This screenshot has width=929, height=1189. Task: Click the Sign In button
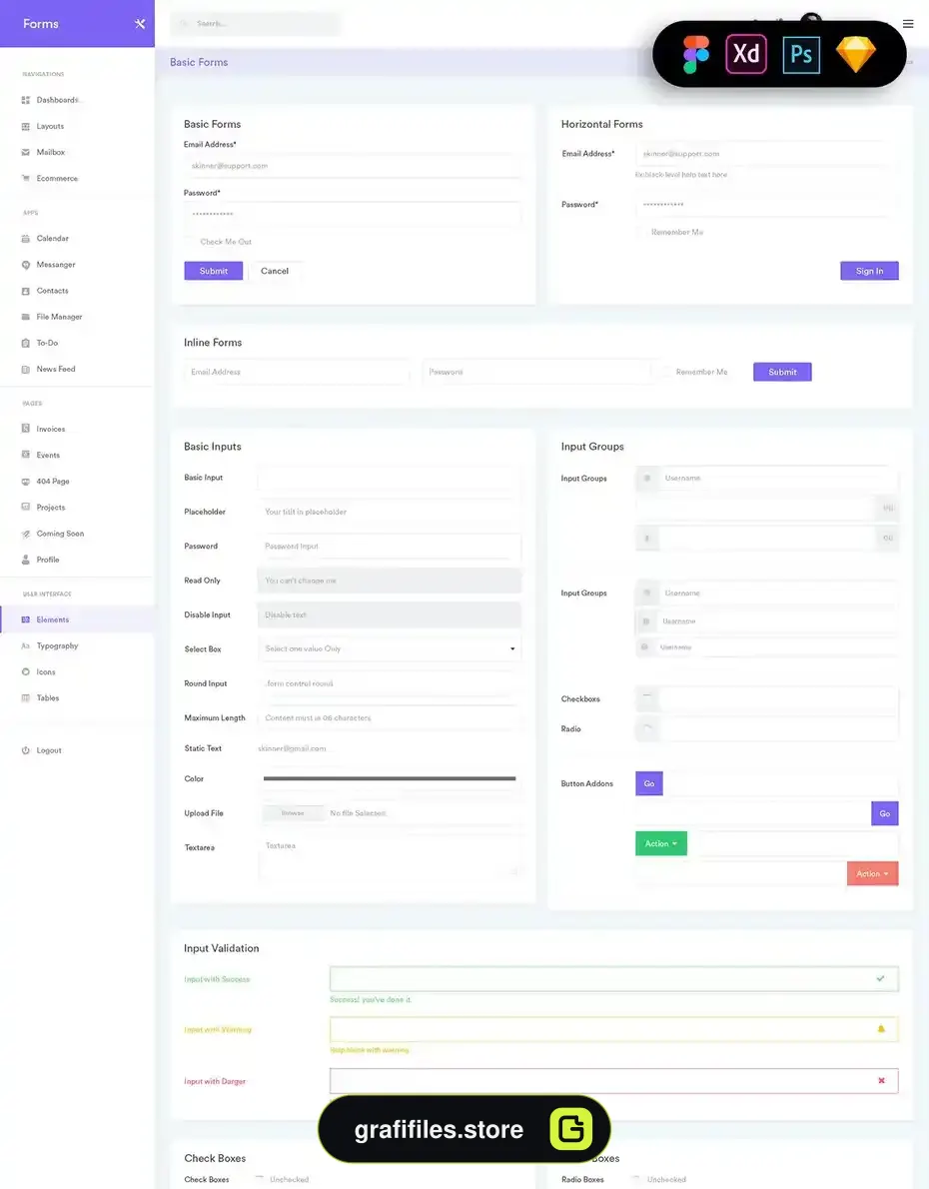coord(869,271)
